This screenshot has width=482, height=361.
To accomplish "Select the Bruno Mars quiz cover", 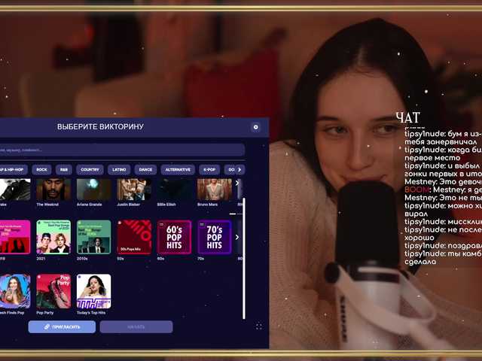I will 214,189.
